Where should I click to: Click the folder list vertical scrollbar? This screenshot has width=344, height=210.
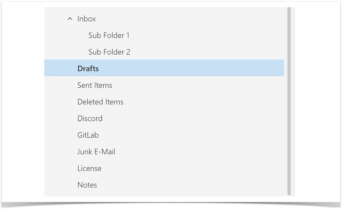pyautogui.click(x=289, y=101)
